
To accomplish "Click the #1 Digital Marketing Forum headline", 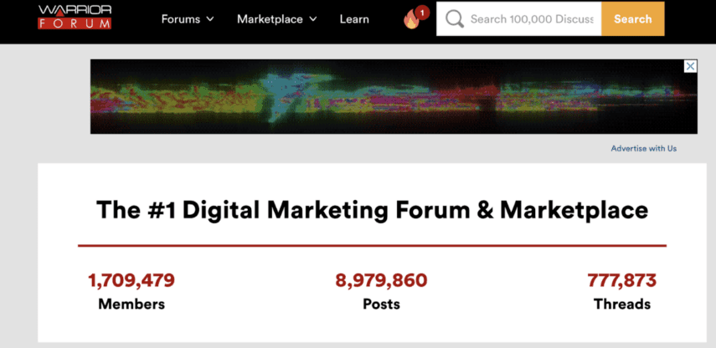I will point(372,209).
